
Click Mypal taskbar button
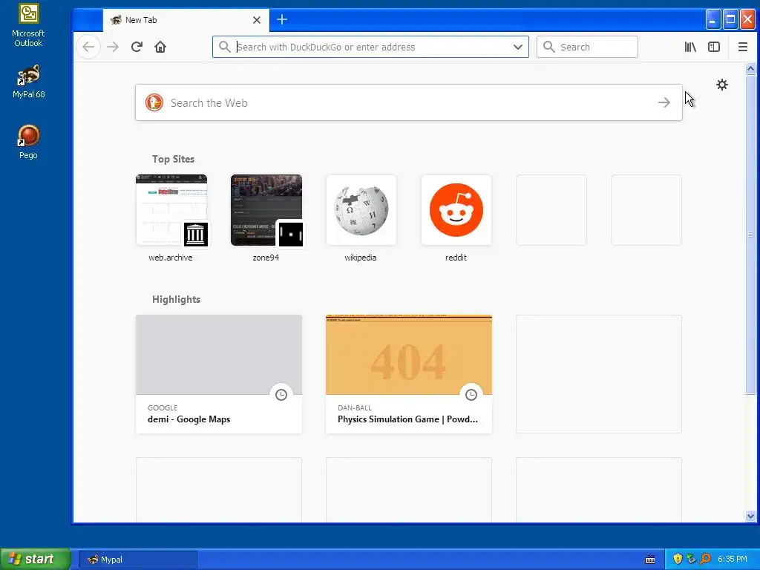pos(137,560)
